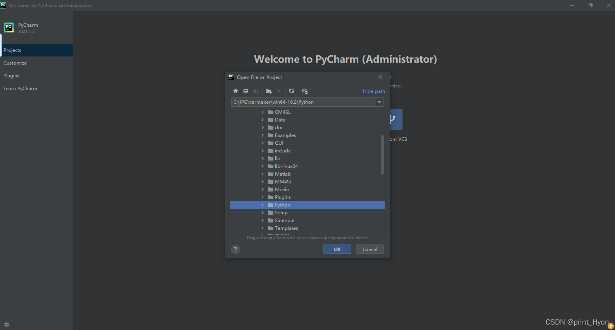Open the Customize tab

tap(36, 63)
